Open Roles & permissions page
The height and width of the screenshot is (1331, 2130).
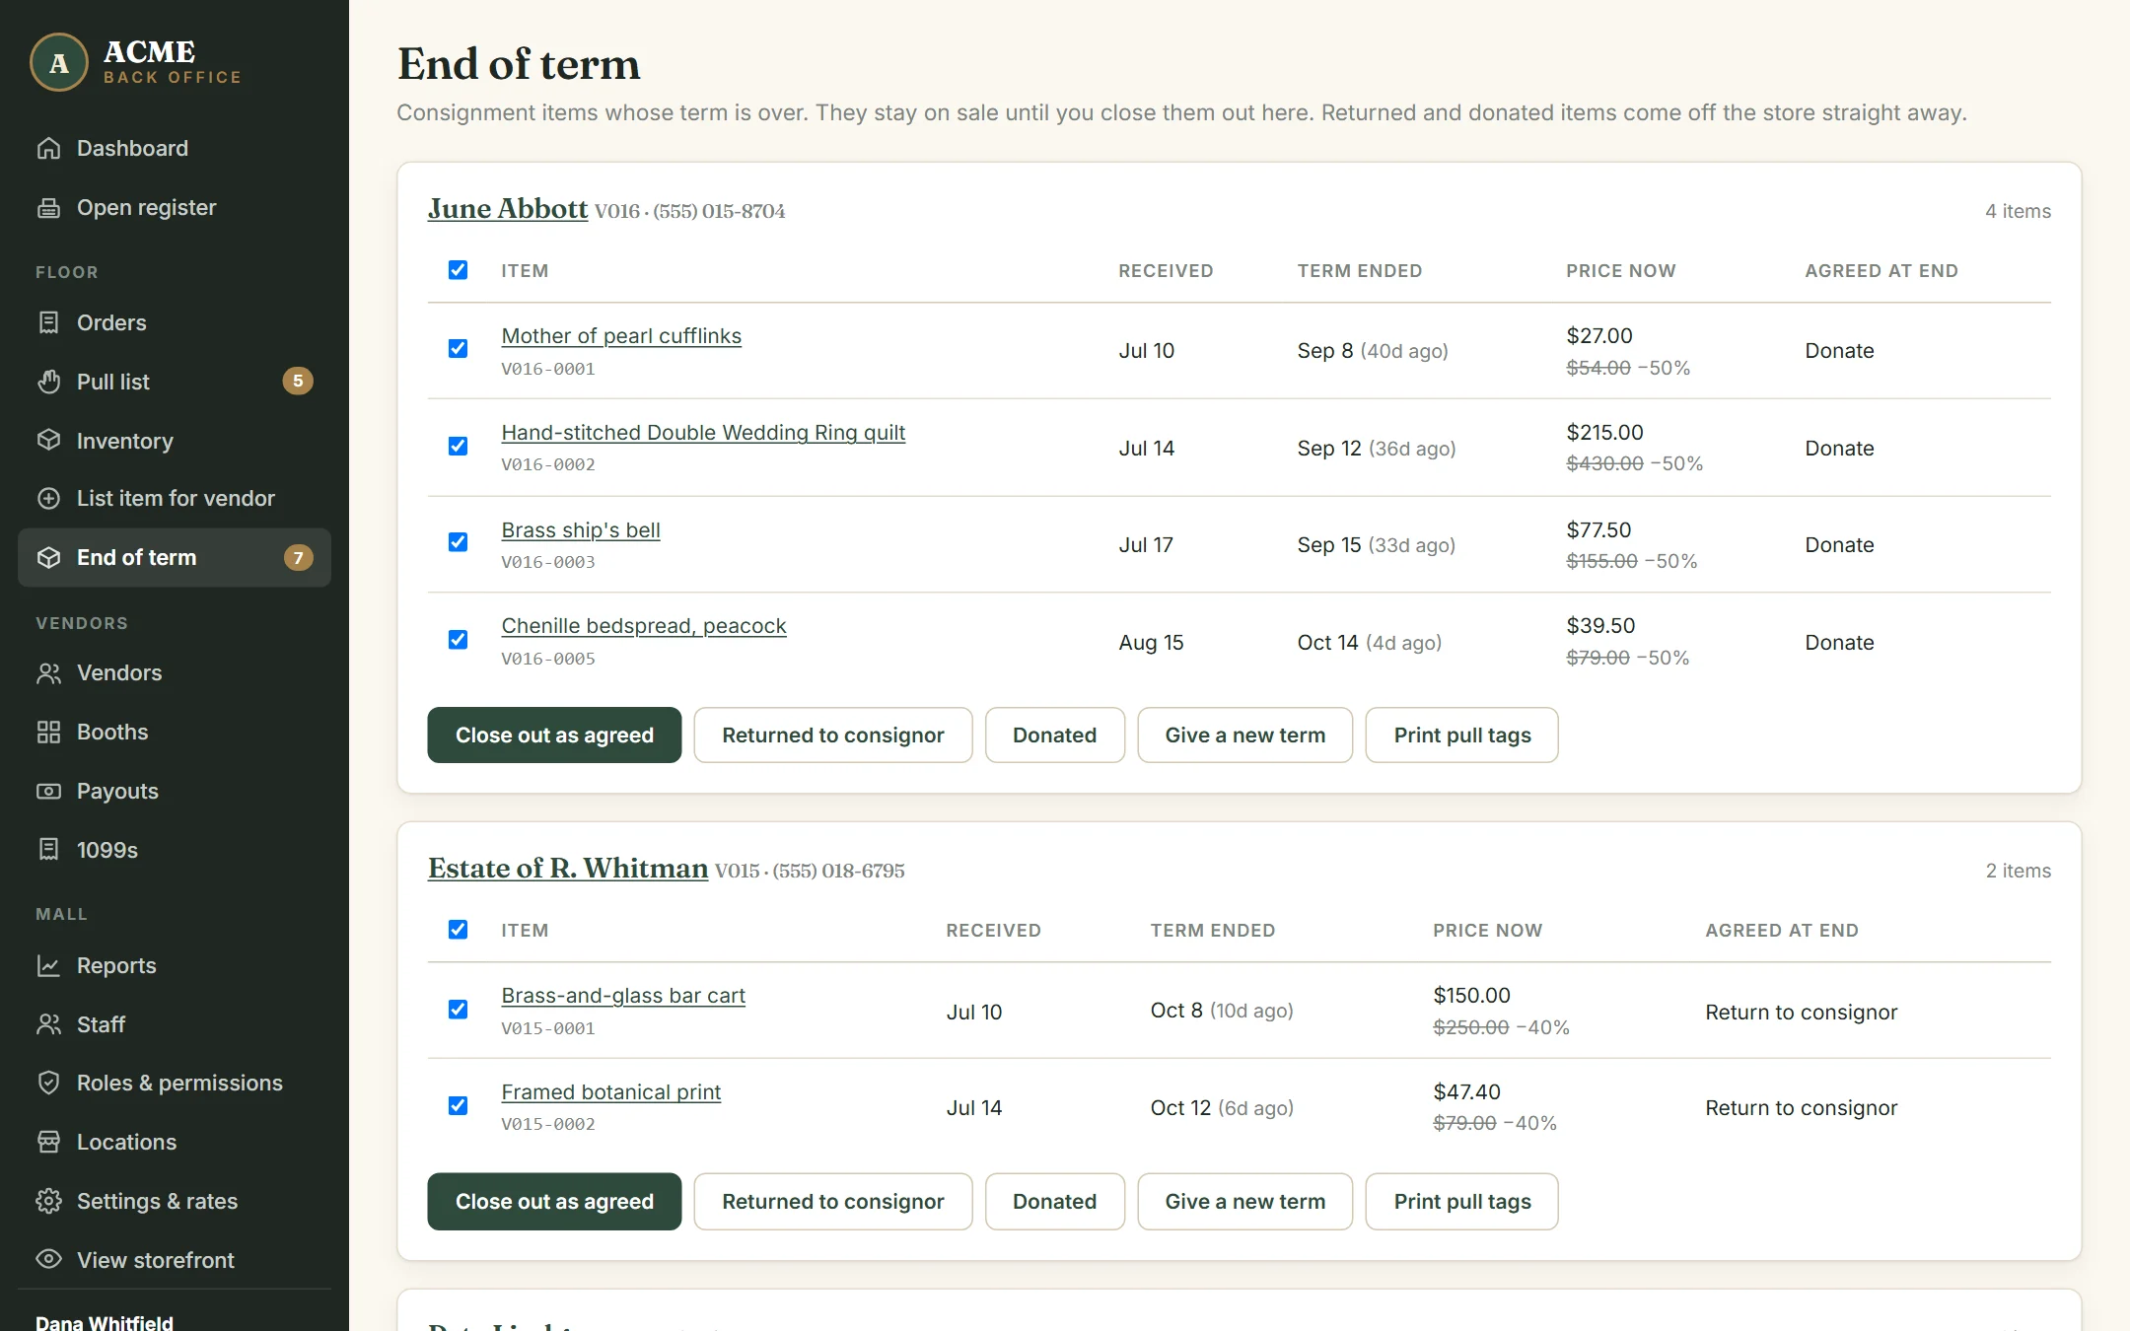(x=174, y=1083)
